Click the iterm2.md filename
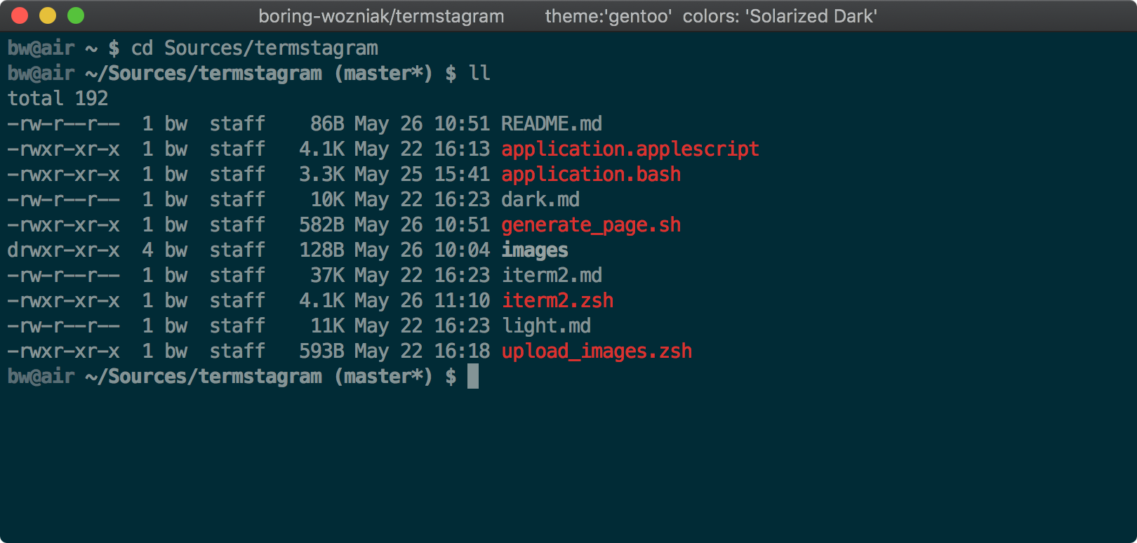The width and height of the screenshot is (1137, 543). (x=551, y=276)
